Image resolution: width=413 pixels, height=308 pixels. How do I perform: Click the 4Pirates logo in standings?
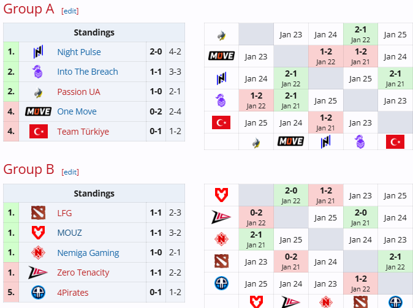point(38,292)
